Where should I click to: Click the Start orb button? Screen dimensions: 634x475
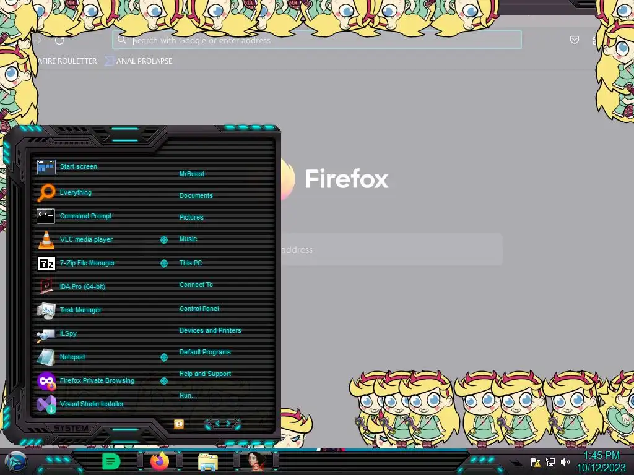point(15,462)
